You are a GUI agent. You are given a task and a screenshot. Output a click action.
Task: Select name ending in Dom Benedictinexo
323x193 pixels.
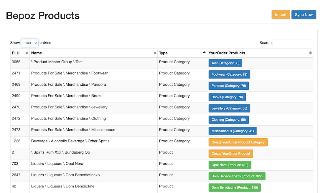click(65, 175)
